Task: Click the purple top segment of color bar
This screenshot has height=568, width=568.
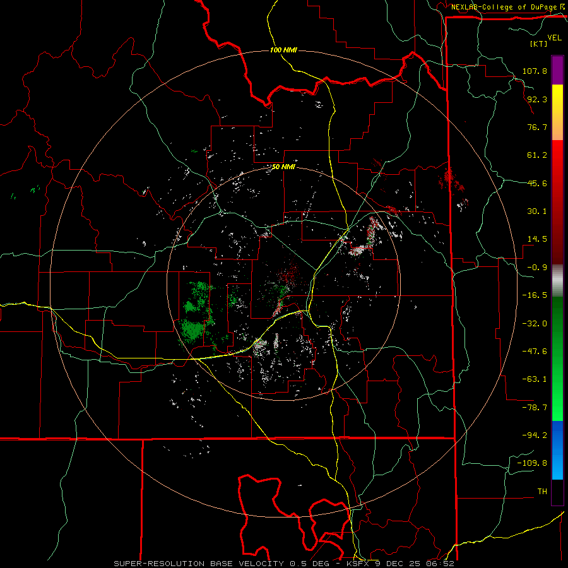Action: coord(557,70)
